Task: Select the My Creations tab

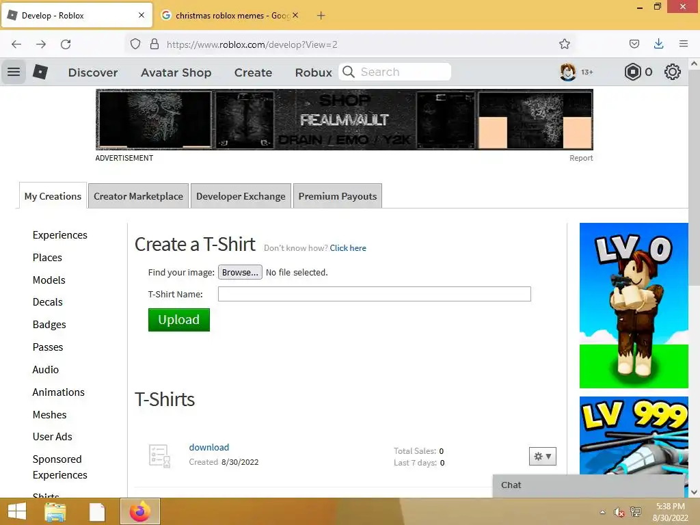Action: coord(53,196)
